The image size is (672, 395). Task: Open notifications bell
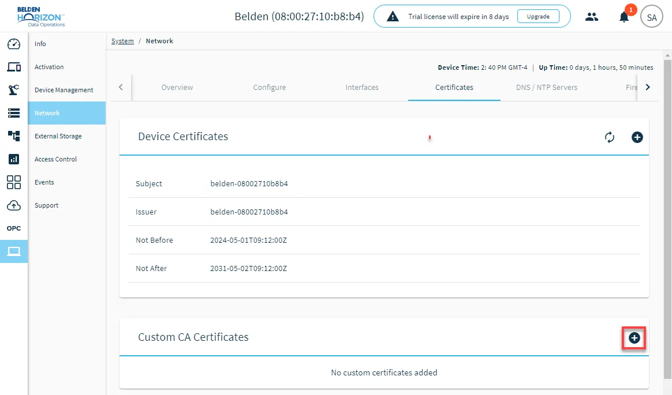coord(624,17)
